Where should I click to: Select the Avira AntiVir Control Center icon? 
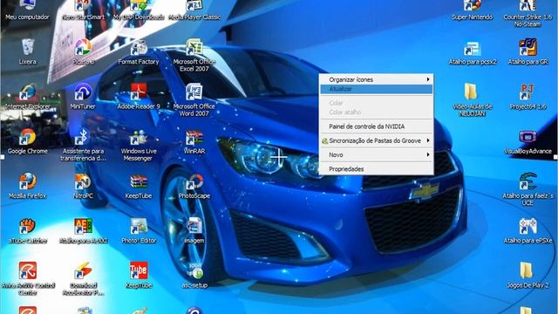tap(28, 271)
